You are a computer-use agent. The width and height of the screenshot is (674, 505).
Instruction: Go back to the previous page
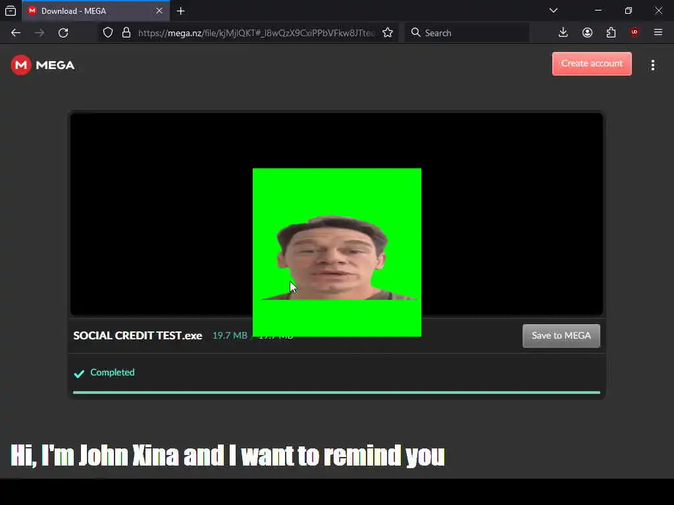16,33
